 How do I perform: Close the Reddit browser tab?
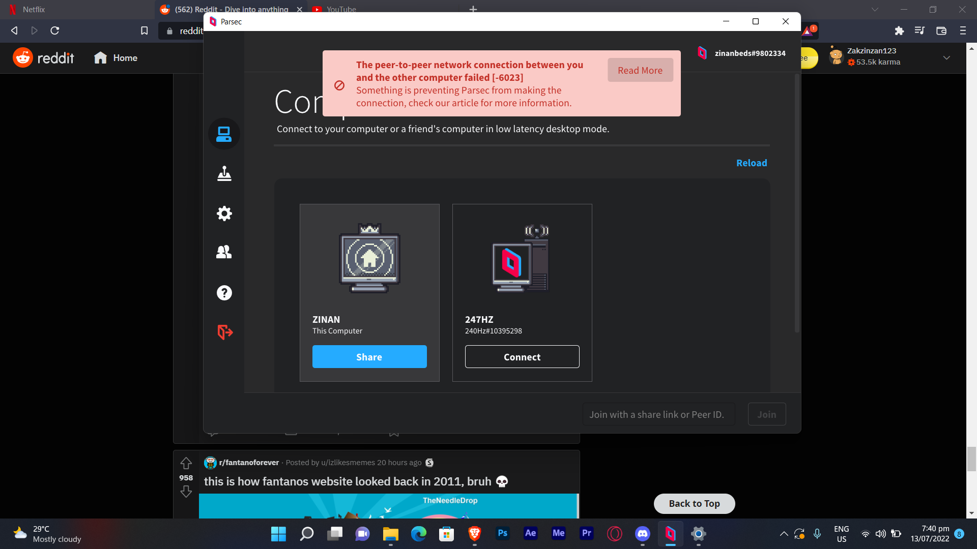(300, 9)
